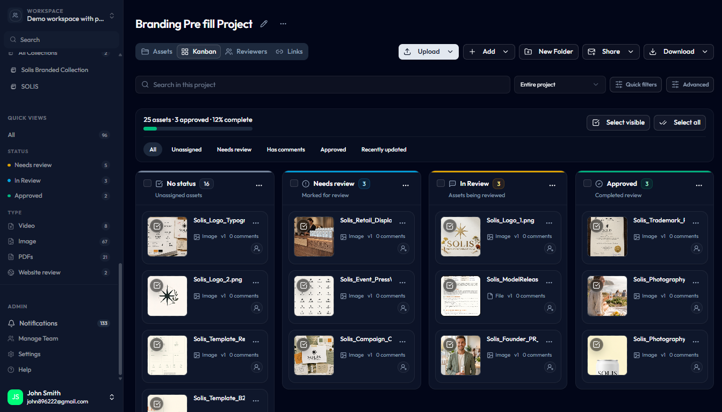Screen dimensions: 722x412
Task: Click the assign-user icon on Solis_ModelRelease card
Action: tap(550, 308)
